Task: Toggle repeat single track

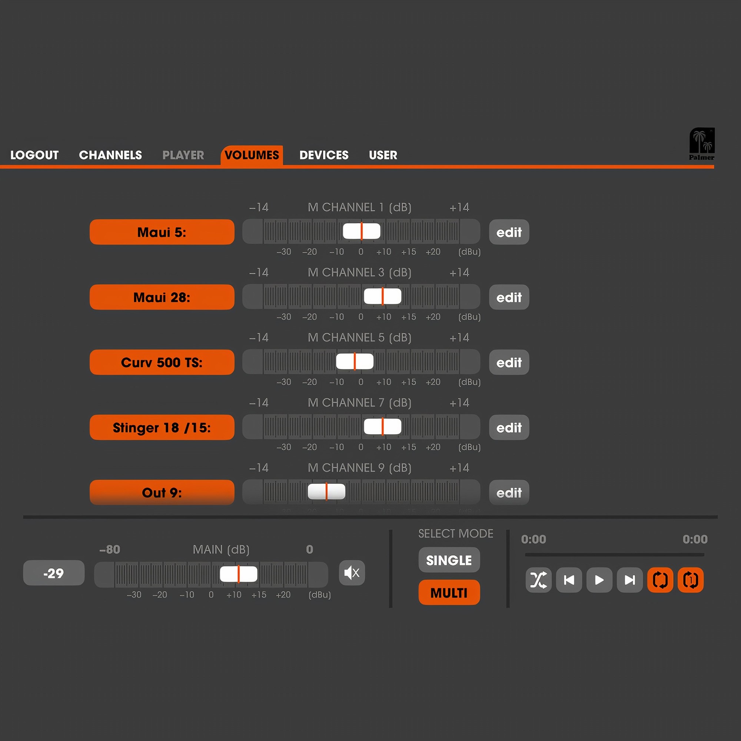Action: (x=690, y=580)
